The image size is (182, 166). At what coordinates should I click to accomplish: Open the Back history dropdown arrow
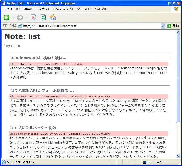(13, 17)
